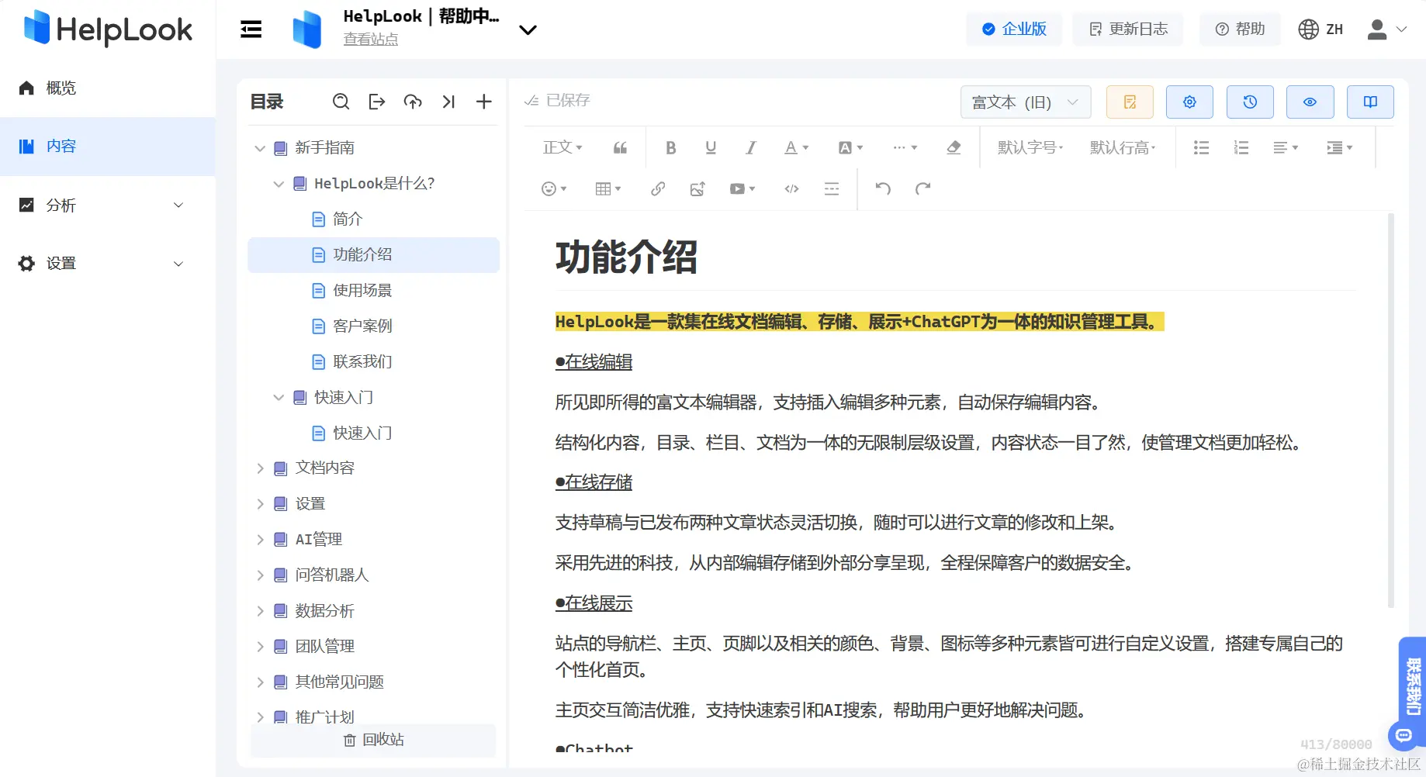Open the site switcher chevron

click(x=528, y=30)
